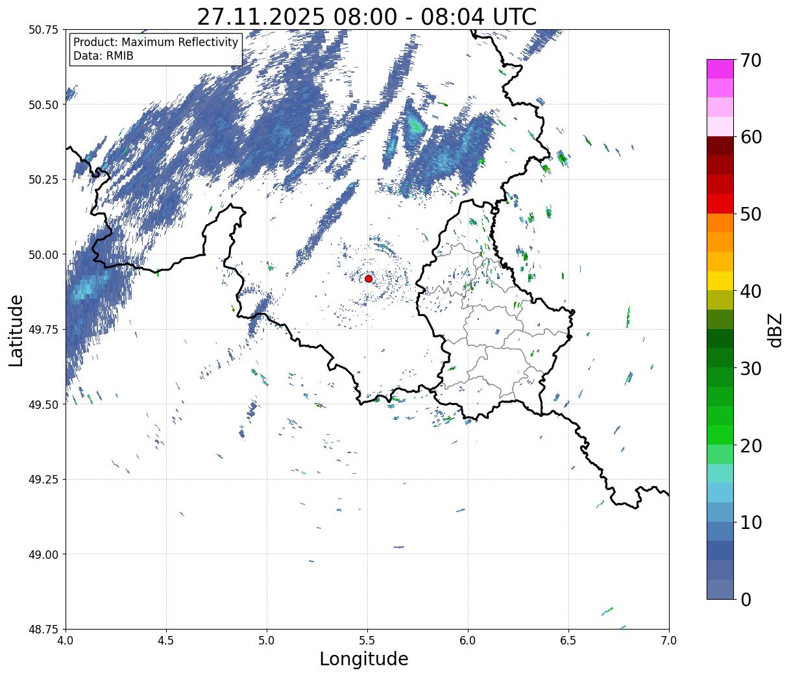
Task: Click latitude tick label '49.50'
Action: 43,404
